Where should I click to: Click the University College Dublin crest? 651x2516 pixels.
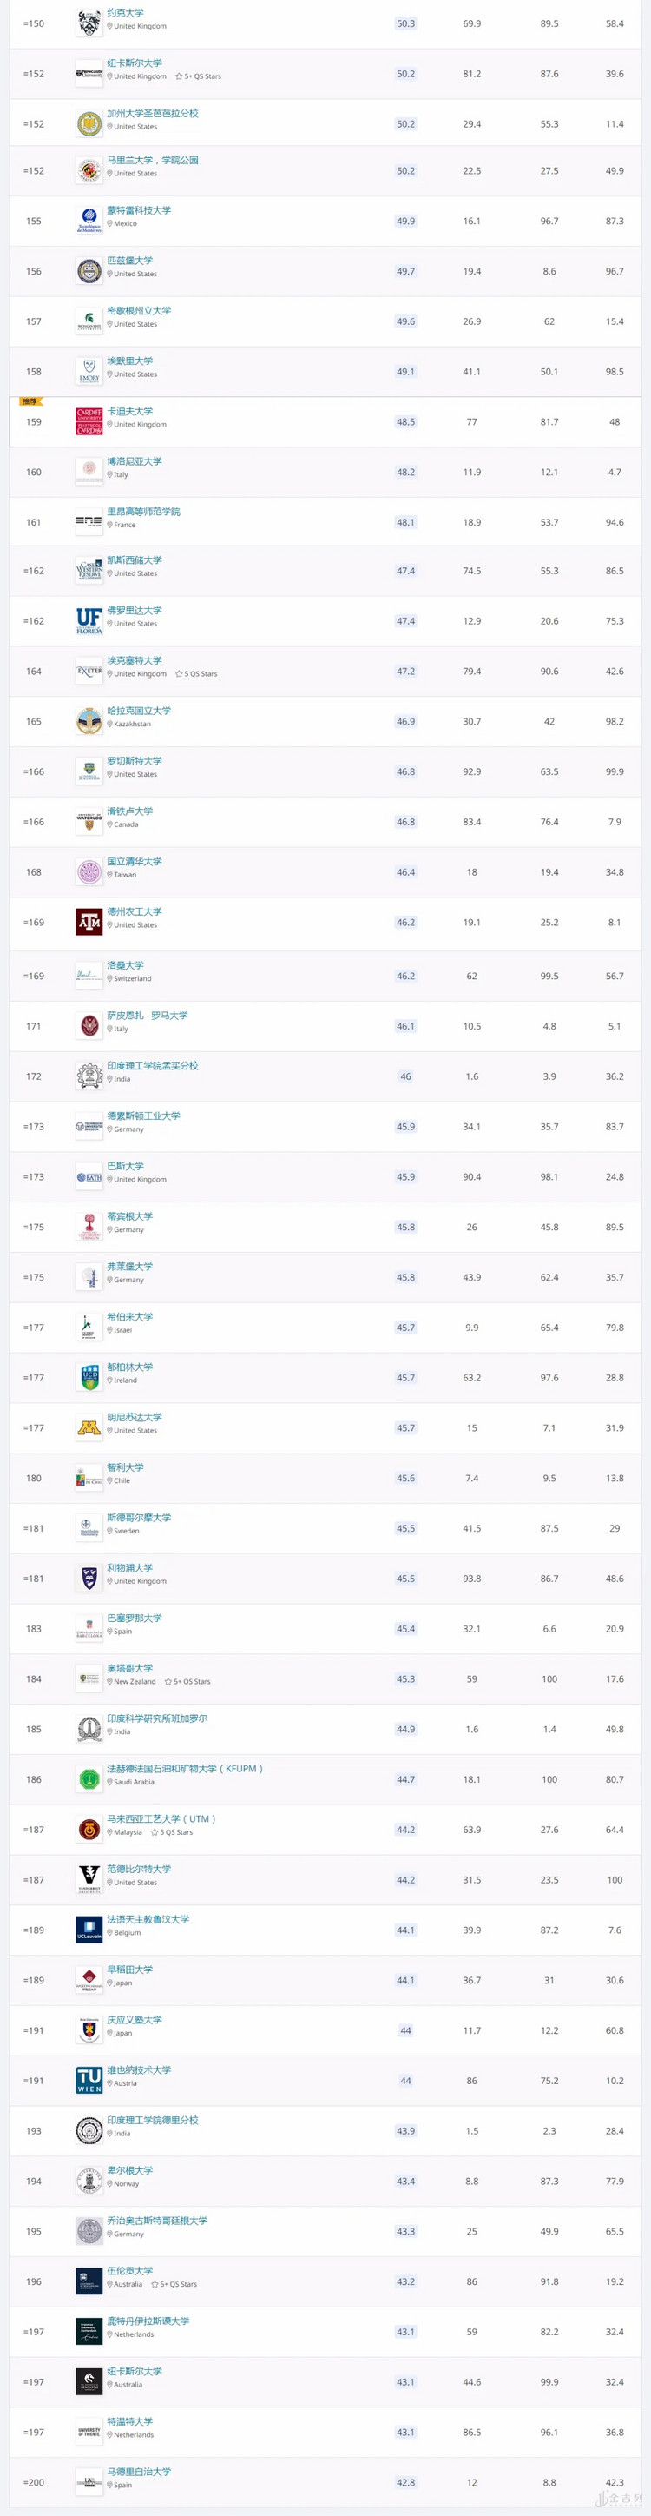[x=89, y=1378]
